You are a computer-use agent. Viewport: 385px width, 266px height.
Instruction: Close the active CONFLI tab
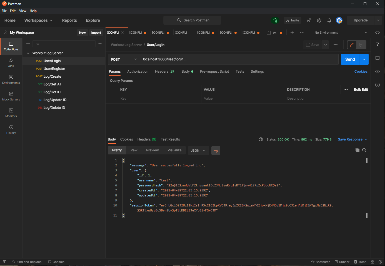[122, 33]
